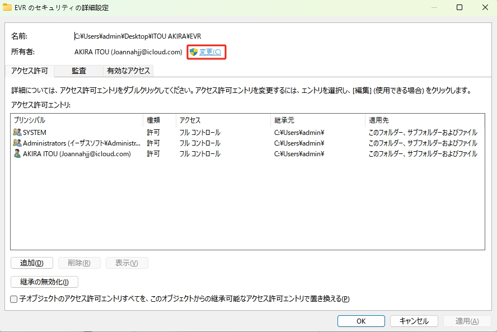
Task: Click the 継承の無効化(I) button
Action: tap(44, 282)
